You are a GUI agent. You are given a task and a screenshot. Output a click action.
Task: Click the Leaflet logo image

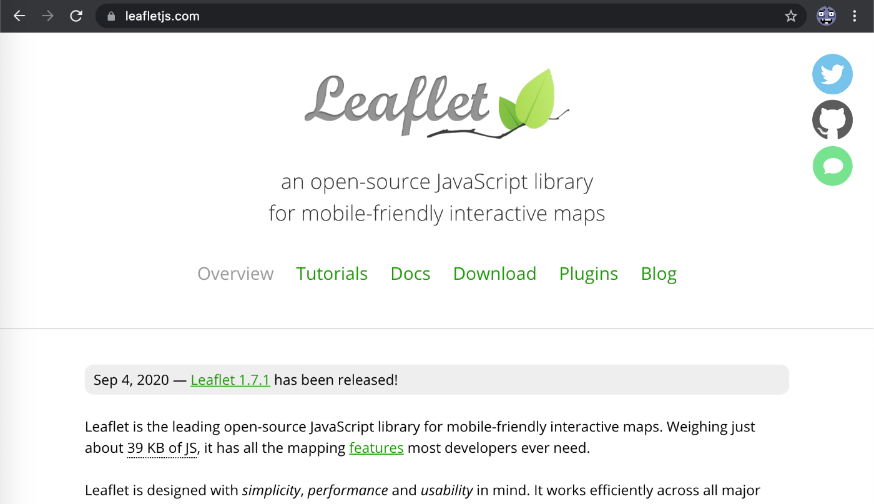(x=437, y=103)
